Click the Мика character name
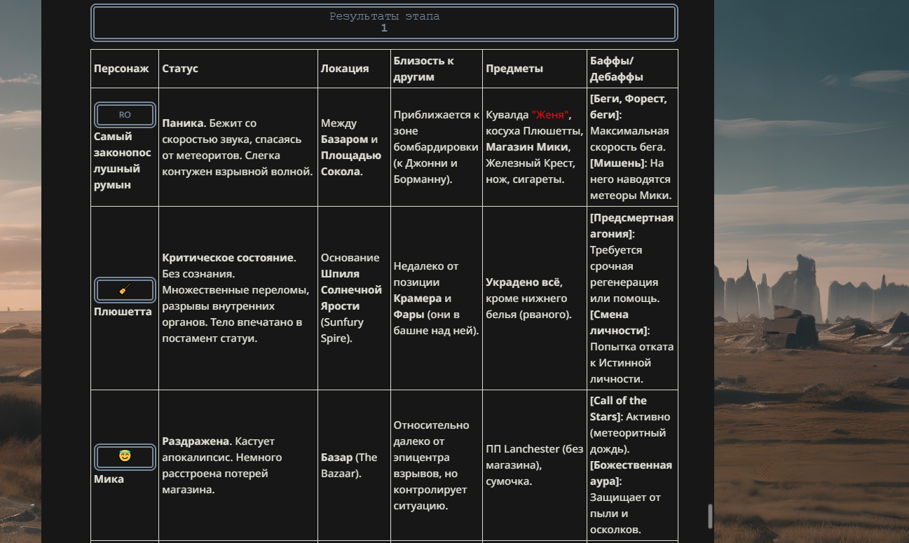The image size is (909, 543). pyautogui.click(x=109, y=479)
